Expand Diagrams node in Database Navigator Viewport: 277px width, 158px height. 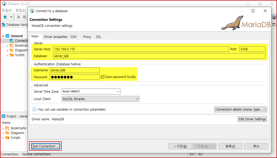pos(7,51)
